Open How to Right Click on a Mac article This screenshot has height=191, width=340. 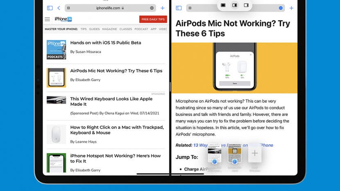pyautogui.click(x=117, y=130)
